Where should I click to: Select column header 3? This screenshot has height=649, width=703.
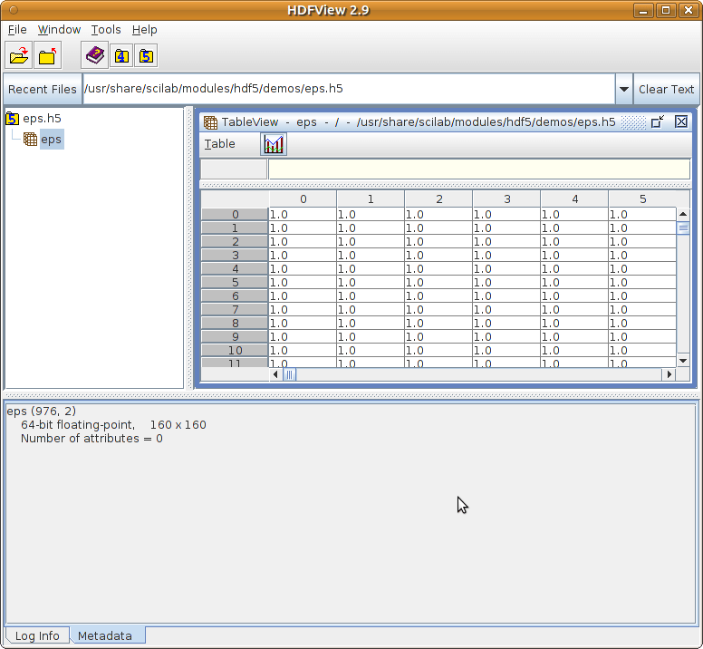[506, 199]
